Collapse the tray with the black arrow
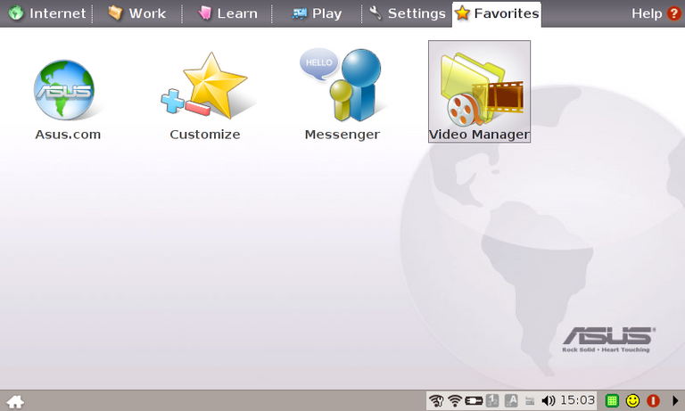The width and height of the screenshot is (685, 411). (x=675, y=400)
